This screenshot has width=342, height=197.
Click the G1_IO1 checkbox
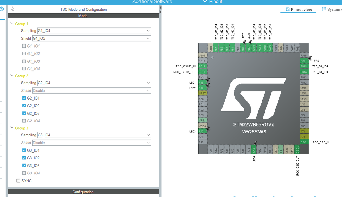(x=24, y=46)
